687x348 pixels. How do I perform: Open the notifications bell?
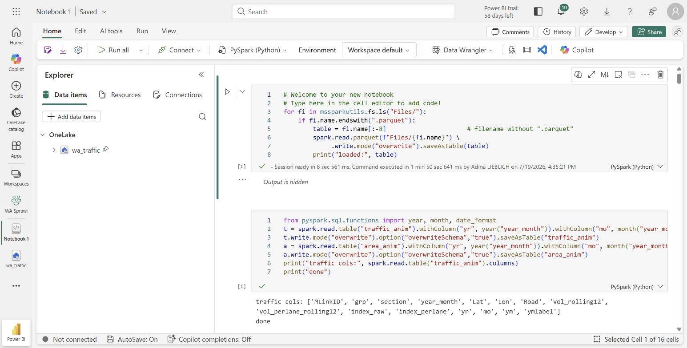(x=561, y=12)
